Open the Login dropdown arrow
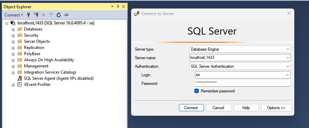Image resolution: width=309 pixels, height=128 pixels. (x=287, y=75)
